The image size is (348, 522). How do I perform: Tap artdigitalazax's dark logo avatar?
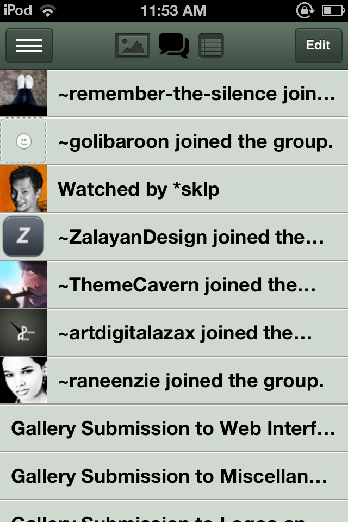23,332
